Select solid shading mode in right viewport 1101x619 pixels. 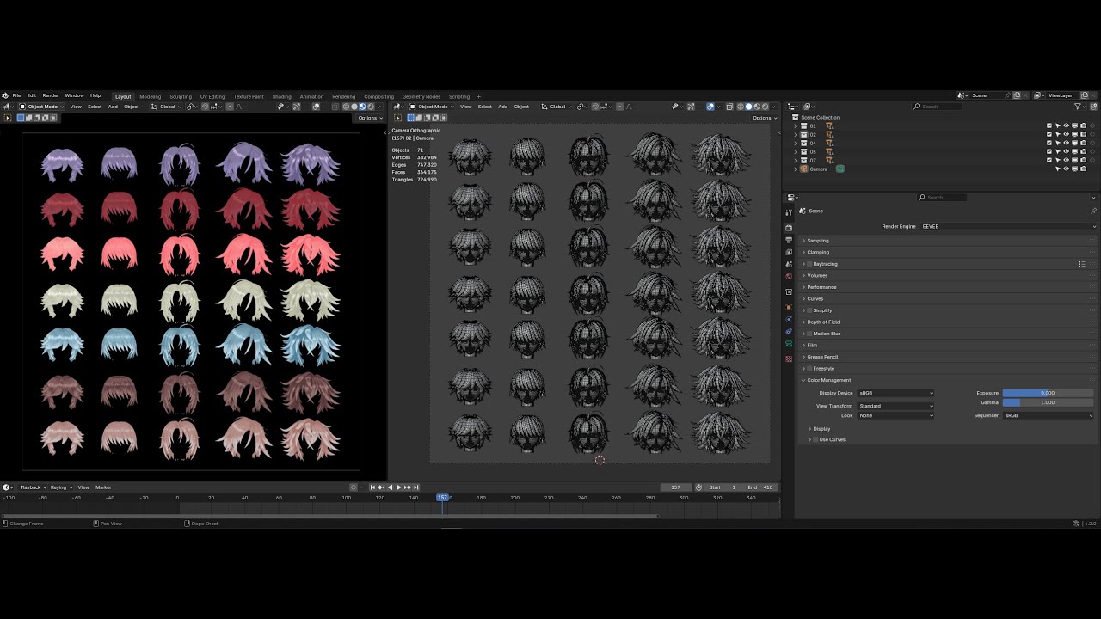click(749, 107)
